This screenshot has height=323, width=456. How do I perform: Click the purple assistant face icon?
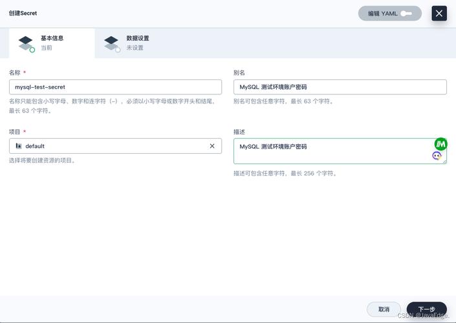click(x=437, y=156)
